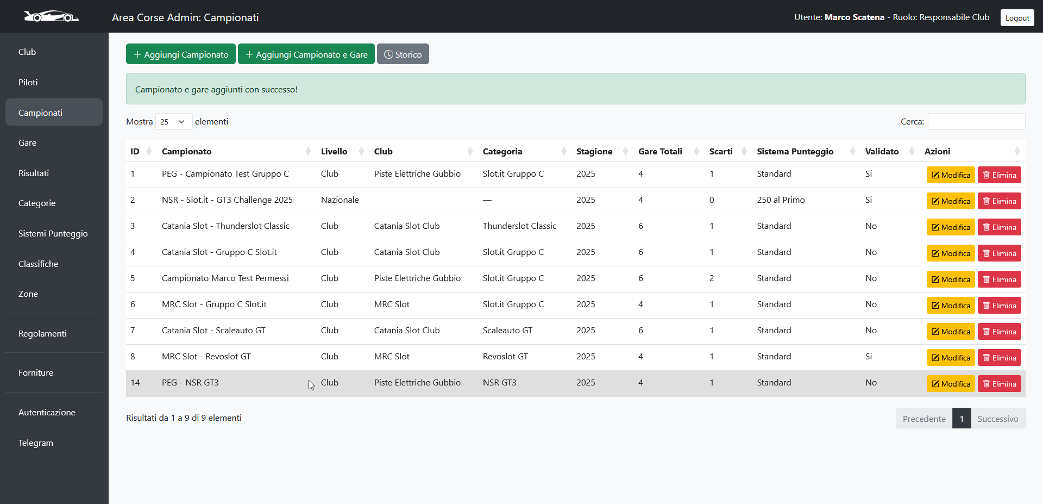Delete the NSR - Slot.it - GT3 Challenge 2025 row
This screenshot has height=504, width=1043.
click(999, 201)
